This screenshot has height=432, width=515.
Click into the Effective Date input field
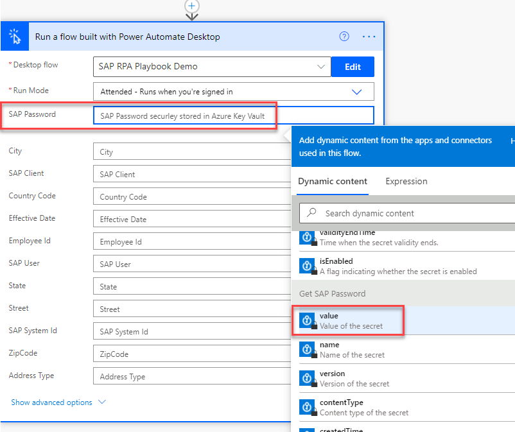point(192,219)
